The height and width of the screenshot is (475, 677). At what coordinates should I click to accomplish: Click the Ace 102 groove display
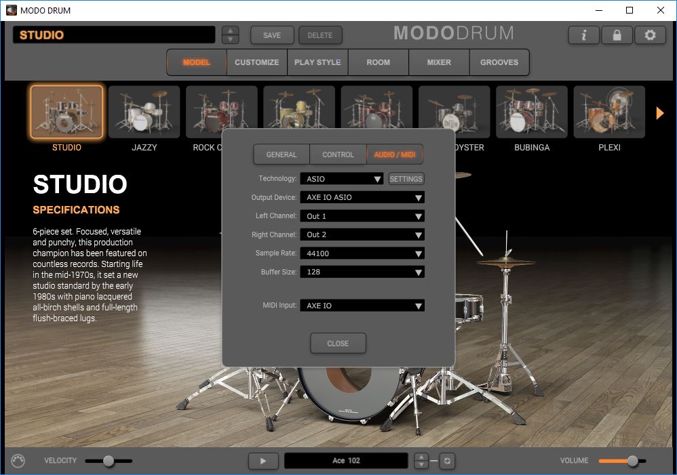pos(346,461)
